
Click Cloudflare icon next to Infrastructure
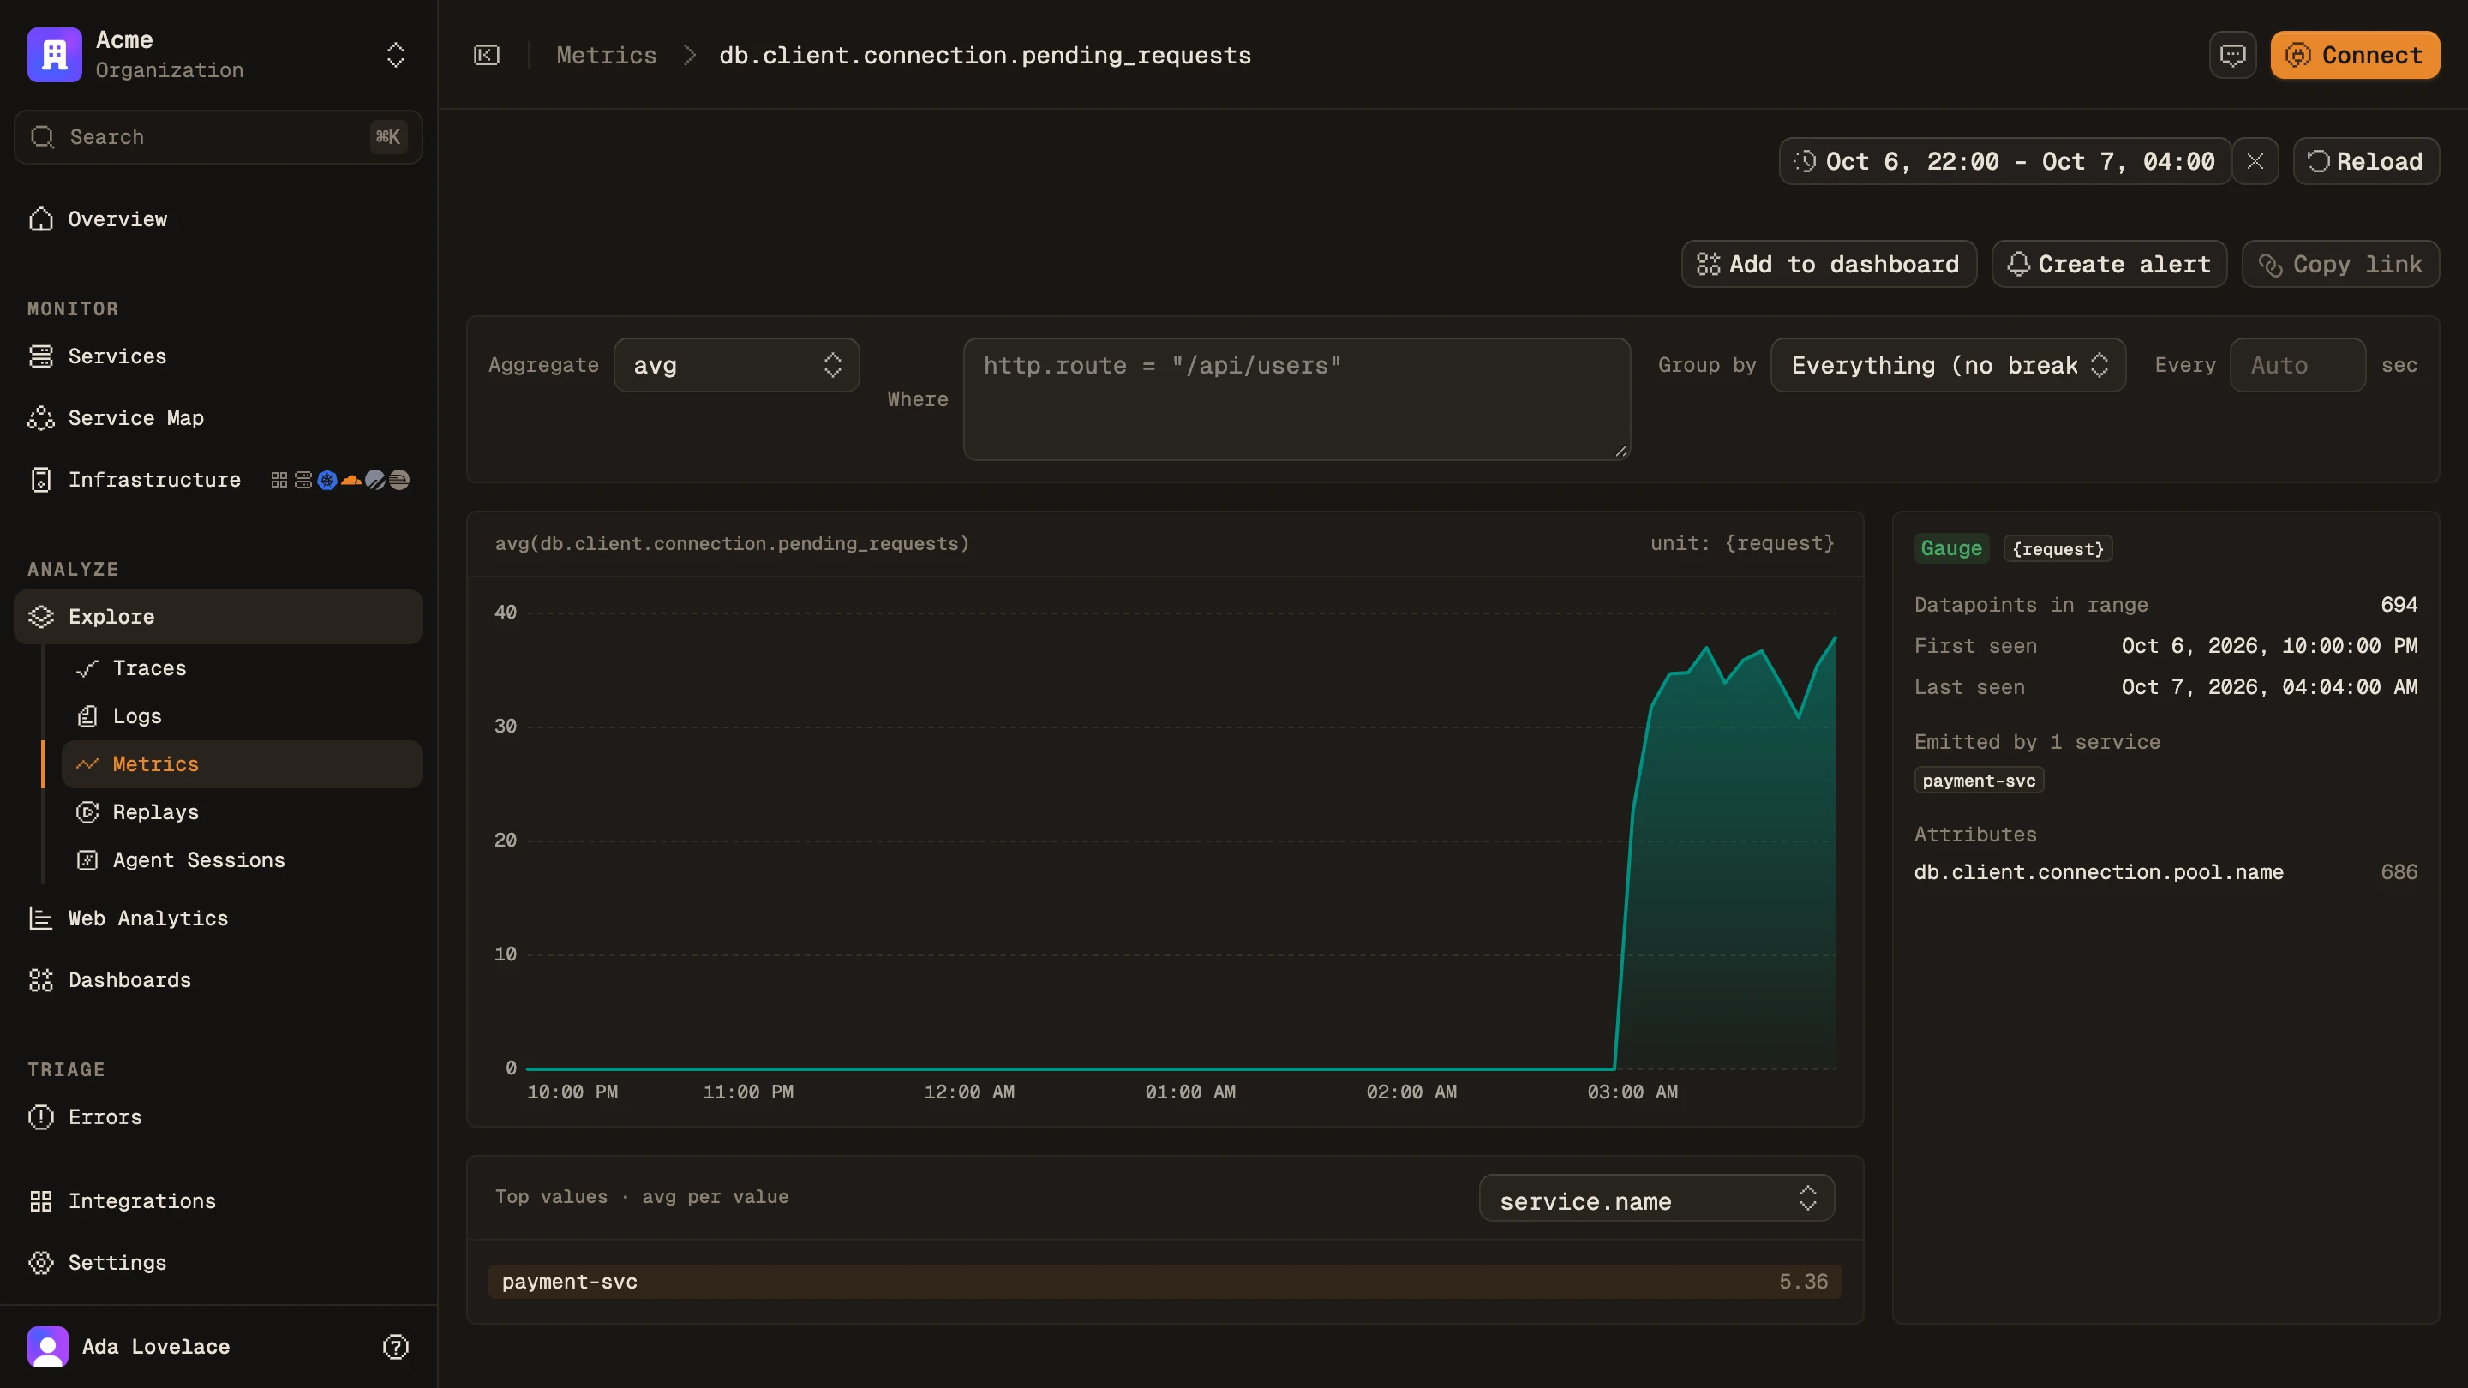[x=351, y=480]
